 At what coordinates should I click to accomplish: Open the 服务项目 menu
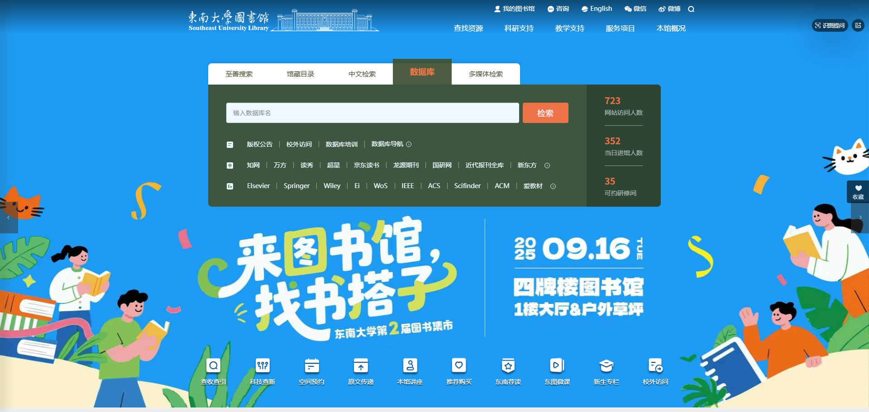click(x=621, y=28)
